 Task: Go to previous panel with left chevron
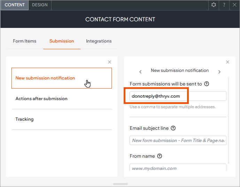tap(140, 72)
